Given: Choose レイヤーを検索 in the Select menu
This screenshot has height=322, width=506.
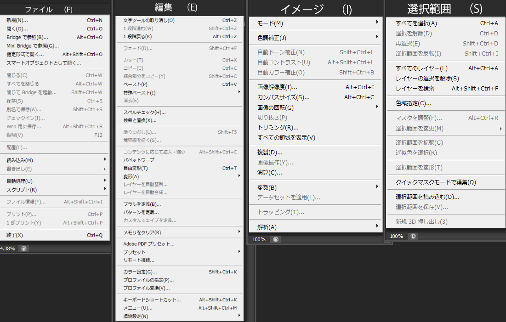Looking at the screenshot, I should [446, 88].
